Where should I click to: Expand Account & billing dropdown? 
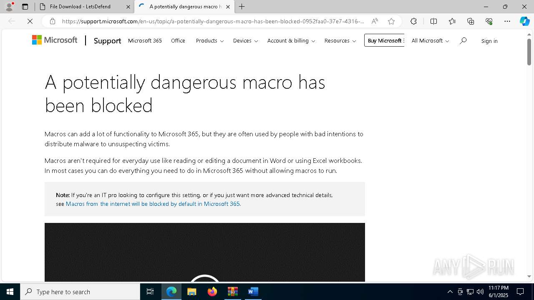pyautogui.click(x=291, y=40)
